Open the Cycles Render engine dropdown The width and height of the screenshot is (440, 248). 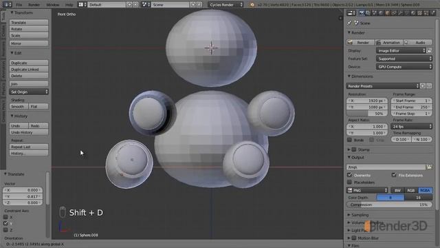point(226,5)
